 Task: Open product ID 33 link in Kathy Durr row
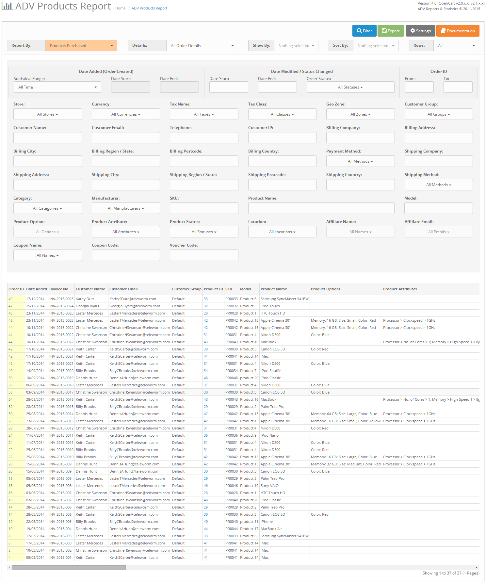coord(206,299)
